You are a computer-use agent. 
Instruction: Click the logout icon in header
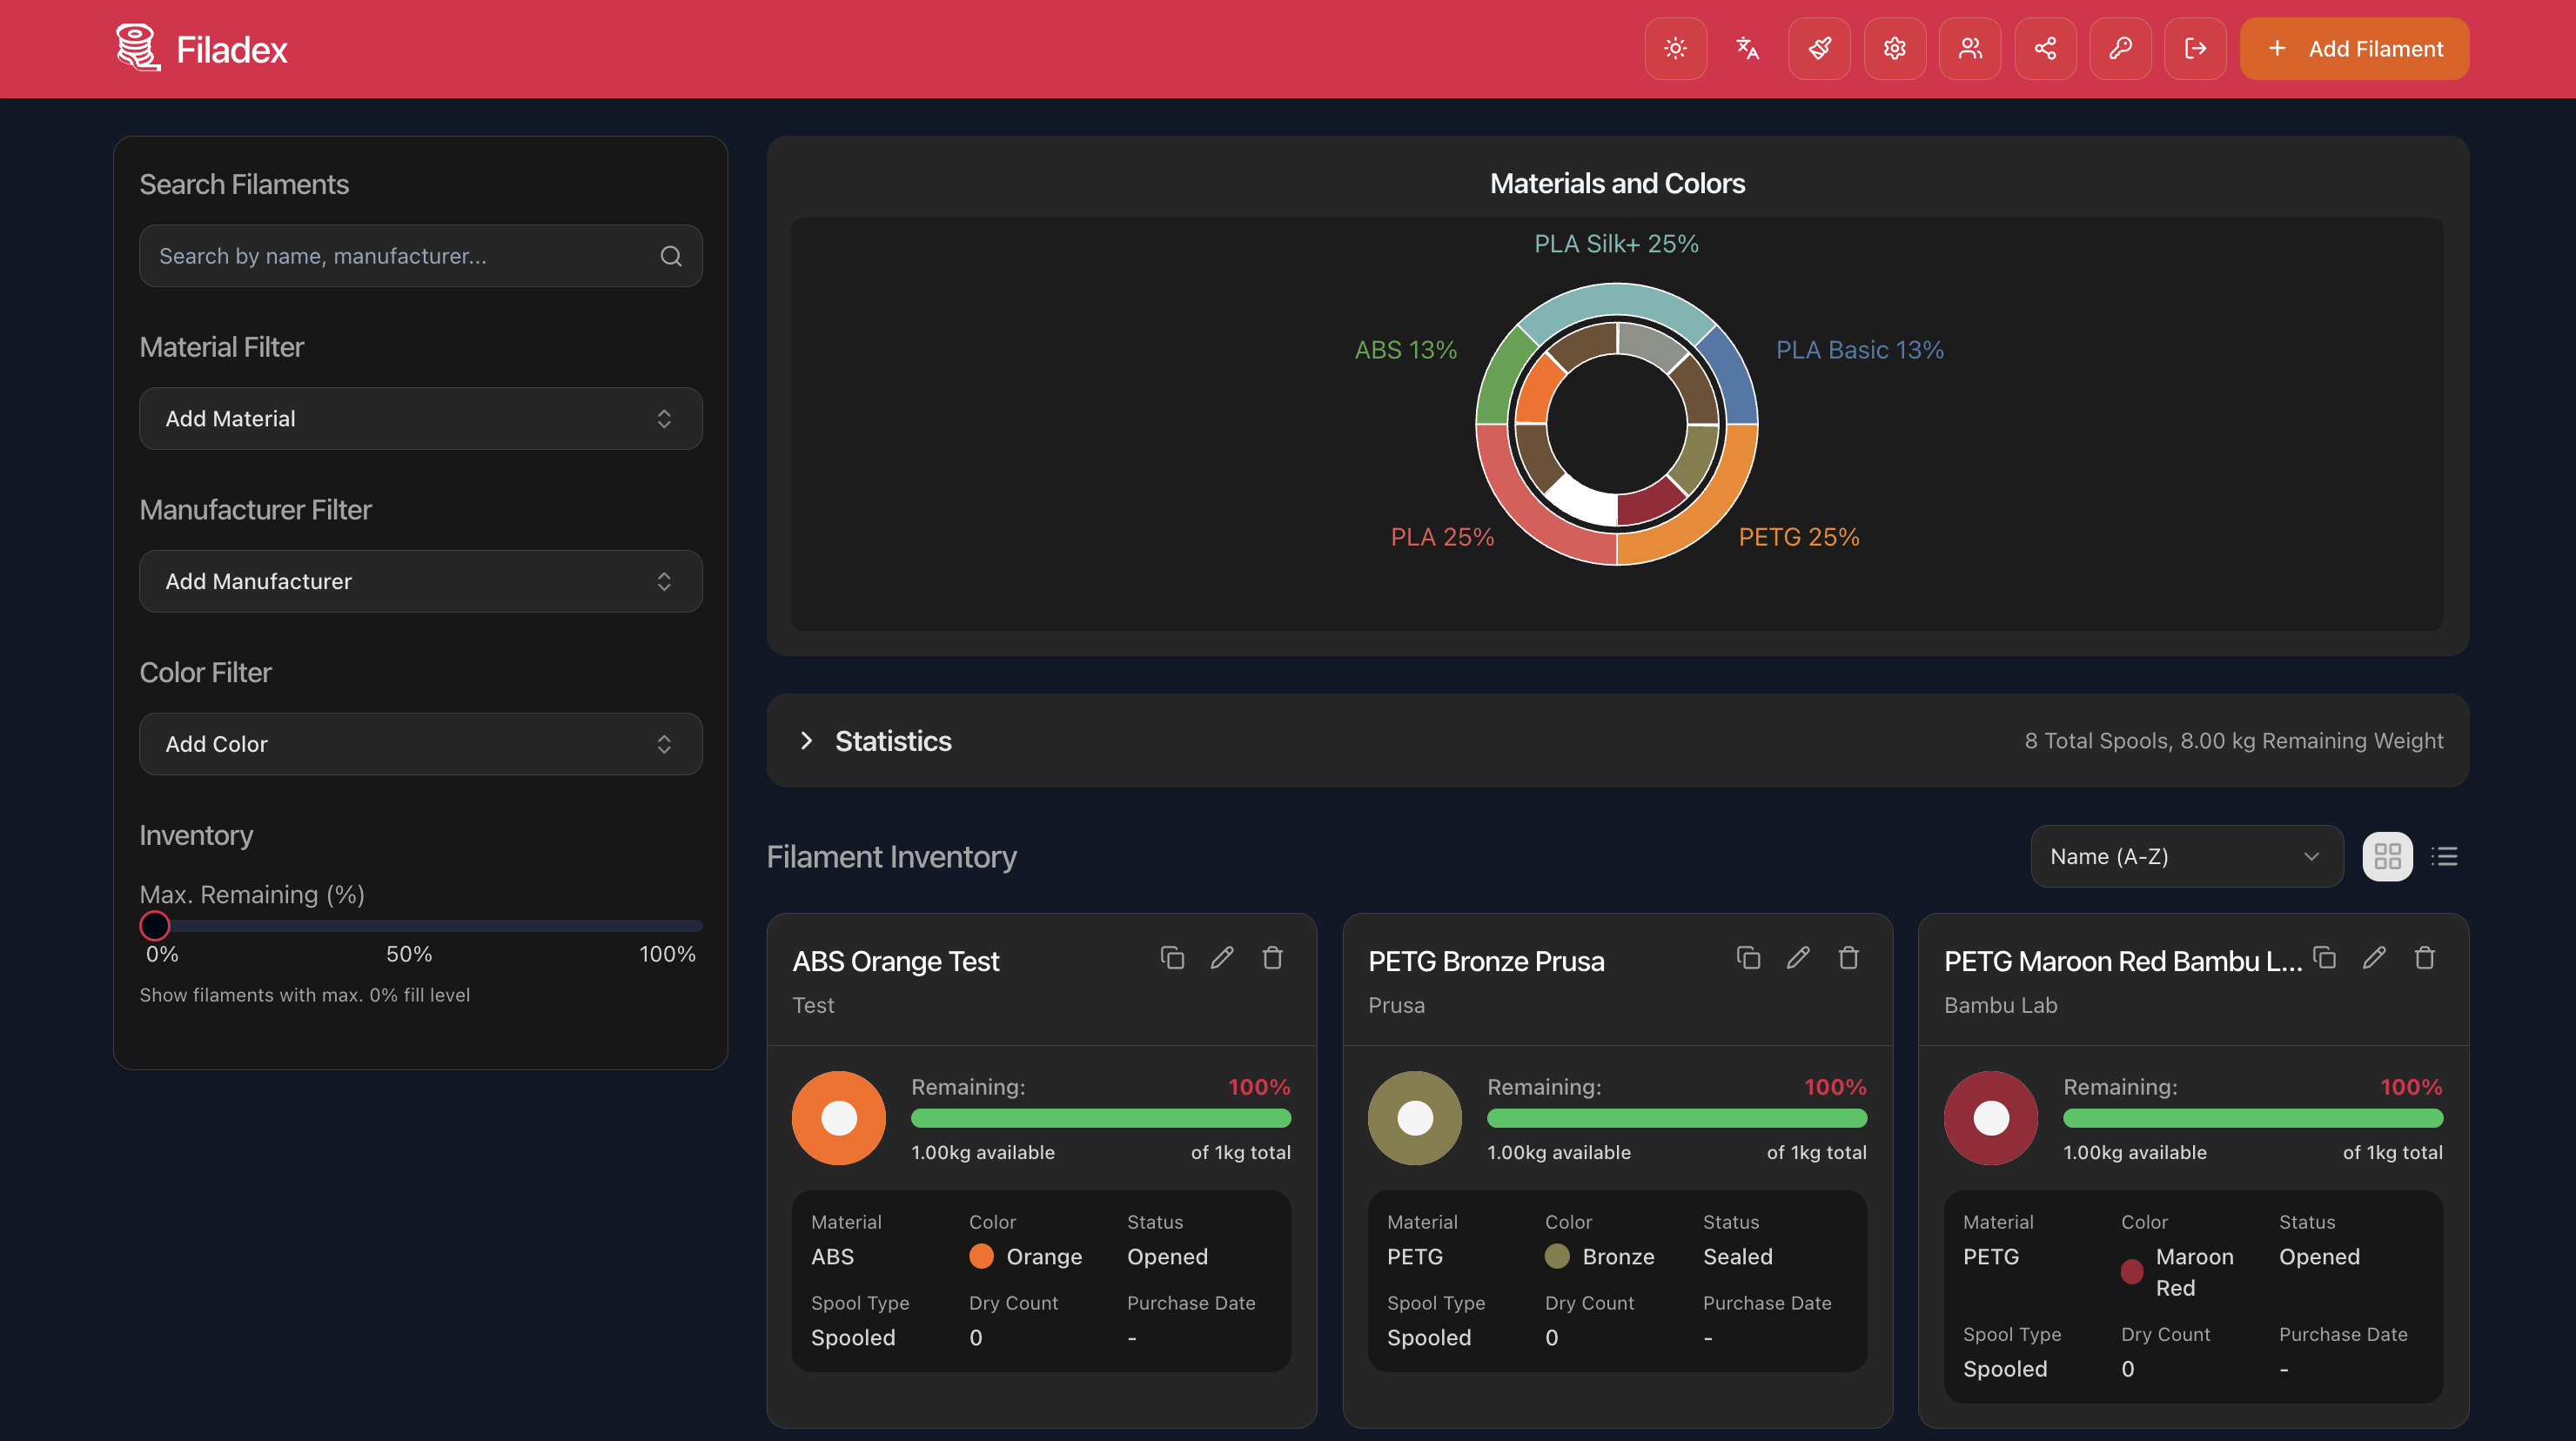[2194, 48]
